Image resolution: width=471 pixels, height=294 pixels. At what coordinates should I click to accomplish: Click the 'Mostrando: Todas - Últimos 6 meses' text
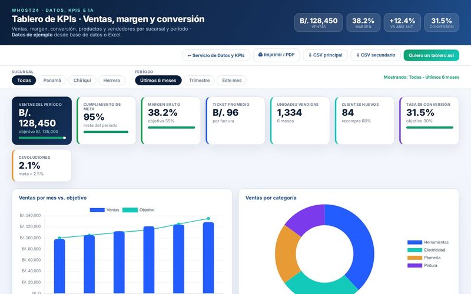(x=422, y=77)
